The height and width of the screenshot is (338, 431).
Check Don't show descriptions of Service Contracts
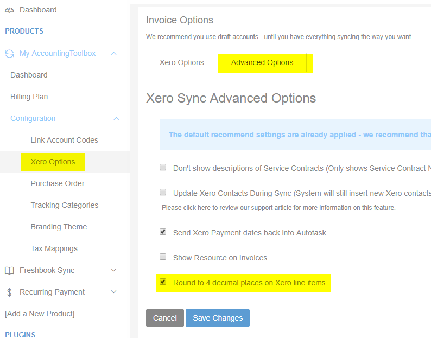coord(163,167)
